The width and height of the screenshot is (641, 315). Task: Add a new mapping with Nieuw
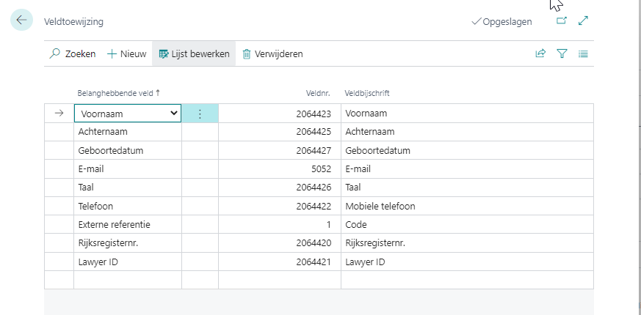click(x=127, y=54)
